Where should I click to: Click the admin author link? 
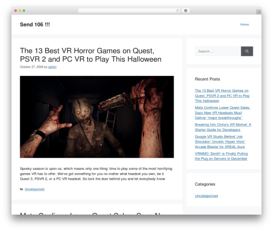[x=52, y=67]
